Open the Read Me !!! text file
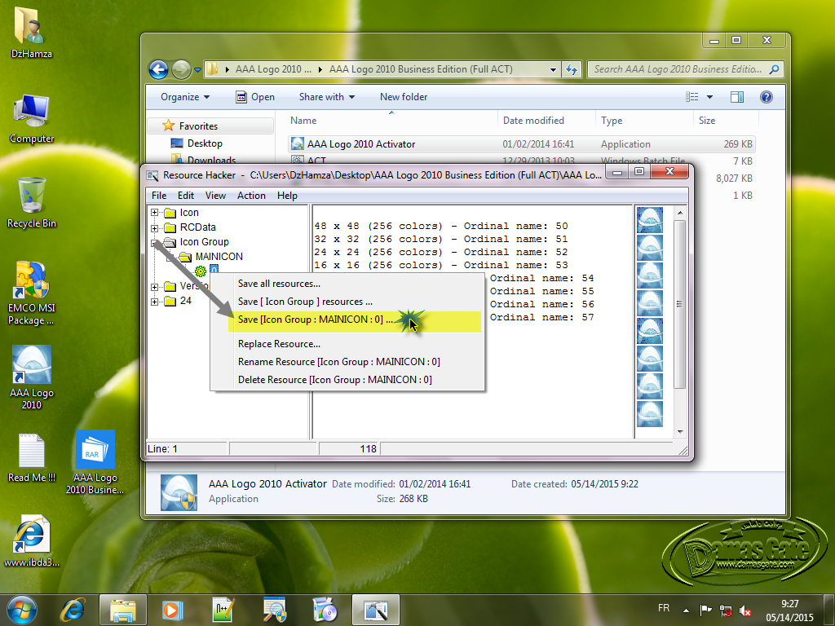The height and width of the screenshot is (626, 835). (32, 458)
